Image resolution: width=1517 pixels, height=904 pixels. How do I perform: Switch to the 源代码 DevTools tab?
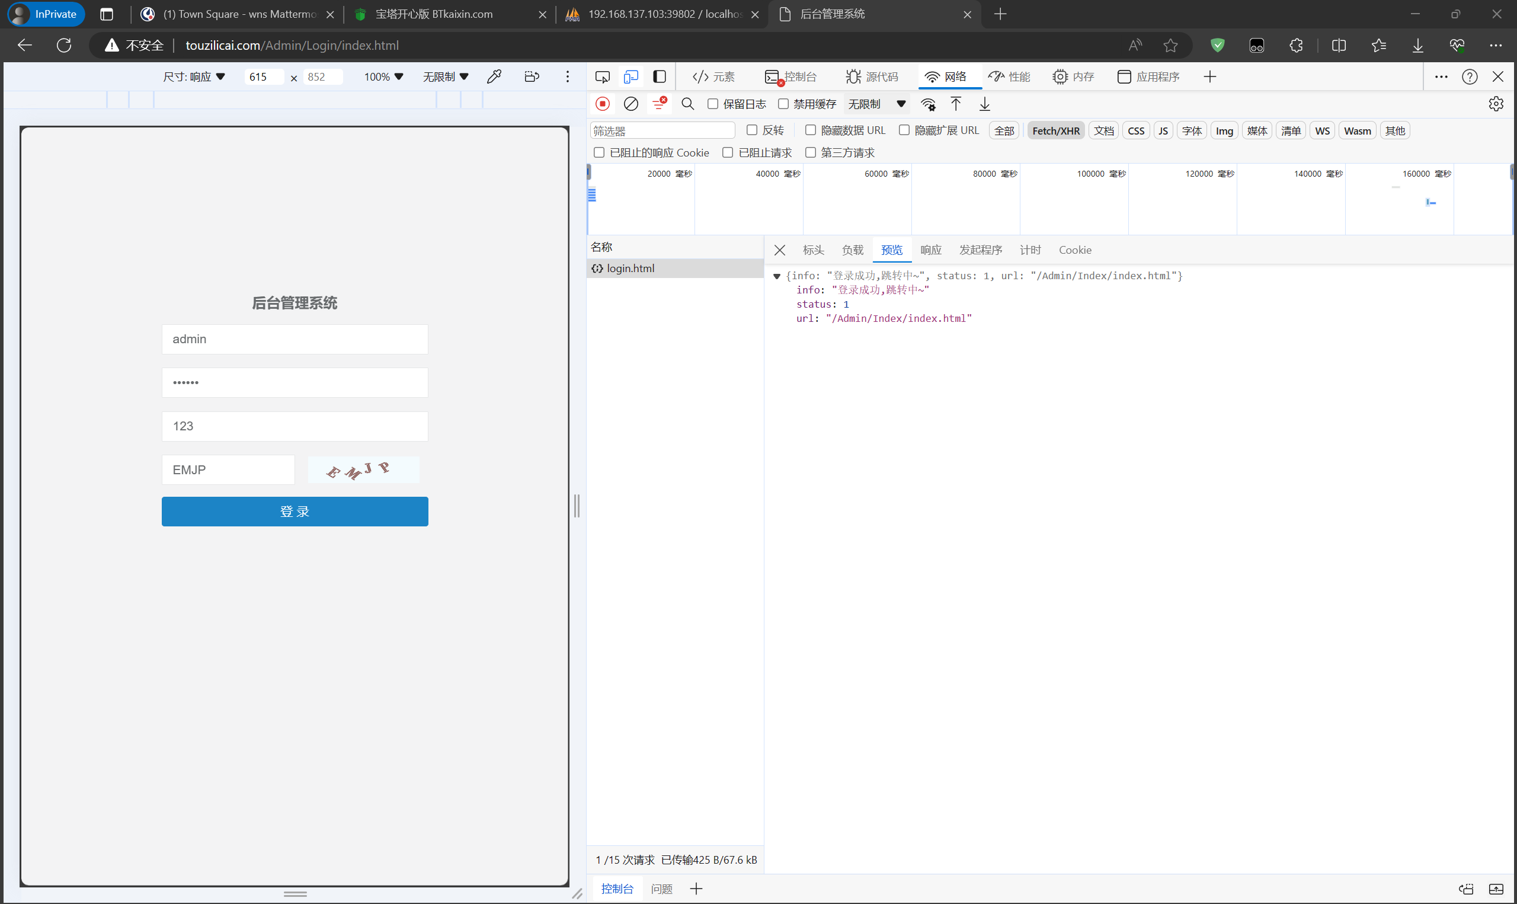[x=872, y=76]
